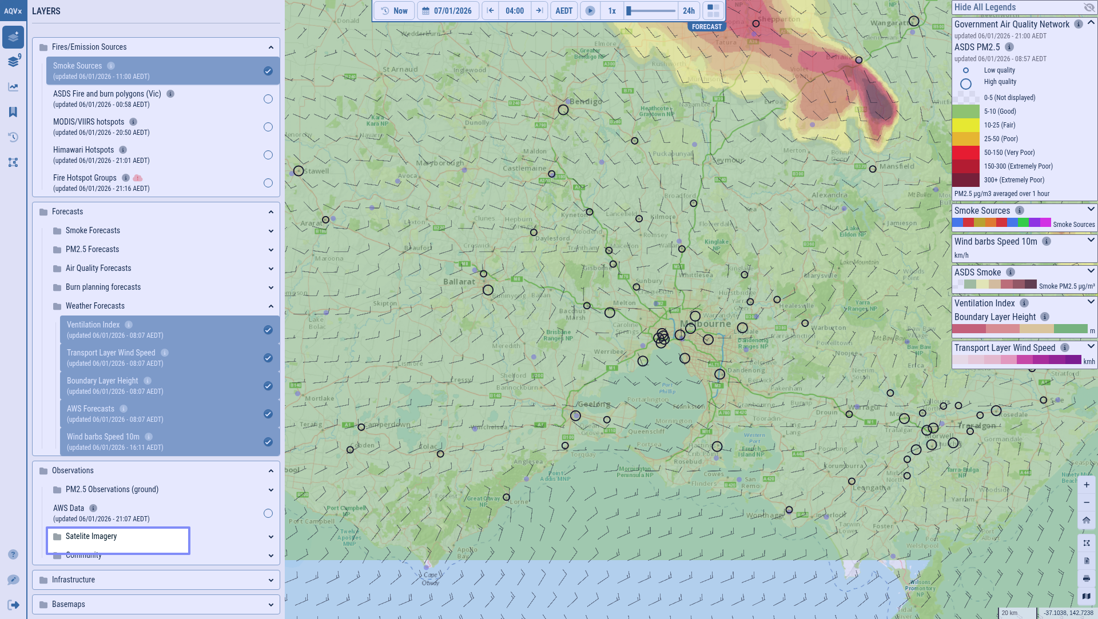Click the timeline speed slider
Image resolution: width=1098 pixels, height=619 pixels.
point(651,11)
